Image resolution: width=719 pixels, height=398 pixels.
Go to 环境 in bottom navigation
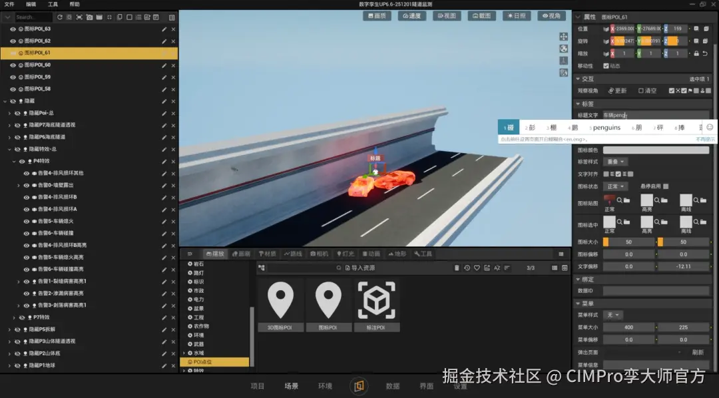click(325, 386)
